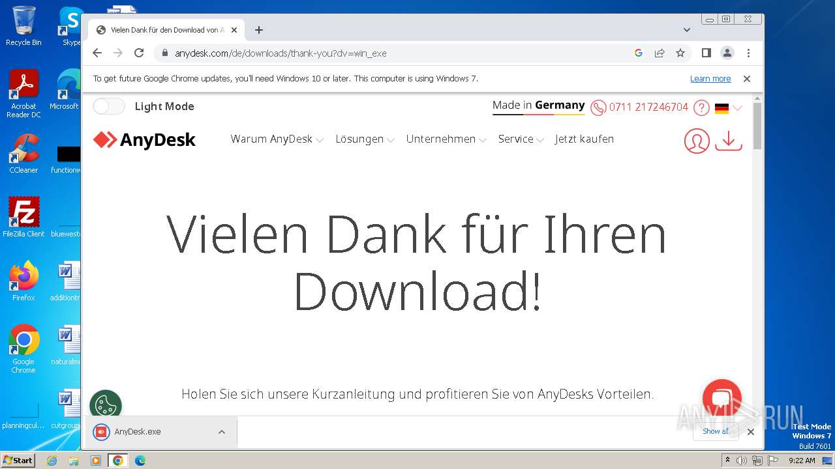Open File Explorer from taskbar
Viewport: 835px width, 469px height.
[x=74, y=461]
